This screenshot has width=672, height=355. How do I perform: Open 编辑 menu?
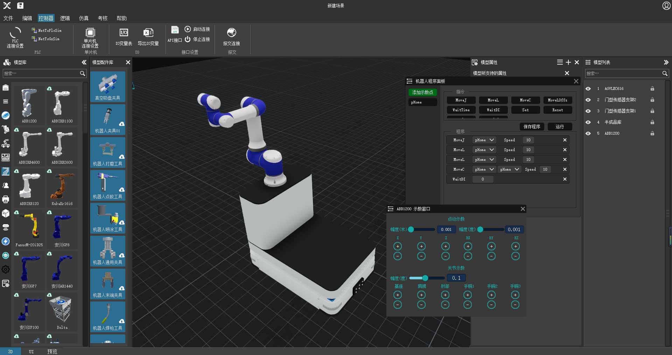coord(27,18)
